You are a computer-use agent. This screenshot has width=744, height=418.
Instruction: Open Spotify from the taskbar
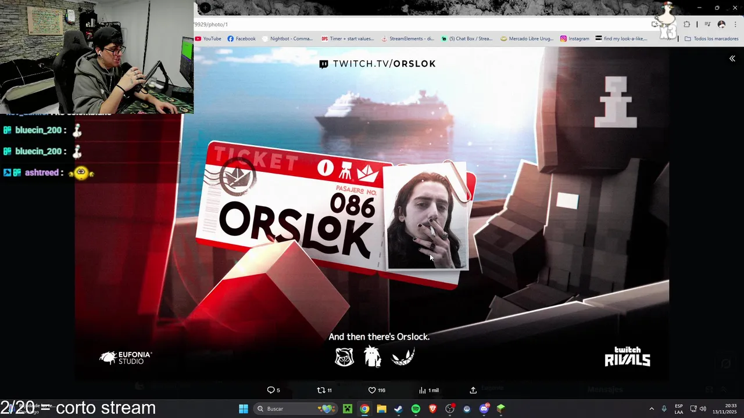click(416, 409)
